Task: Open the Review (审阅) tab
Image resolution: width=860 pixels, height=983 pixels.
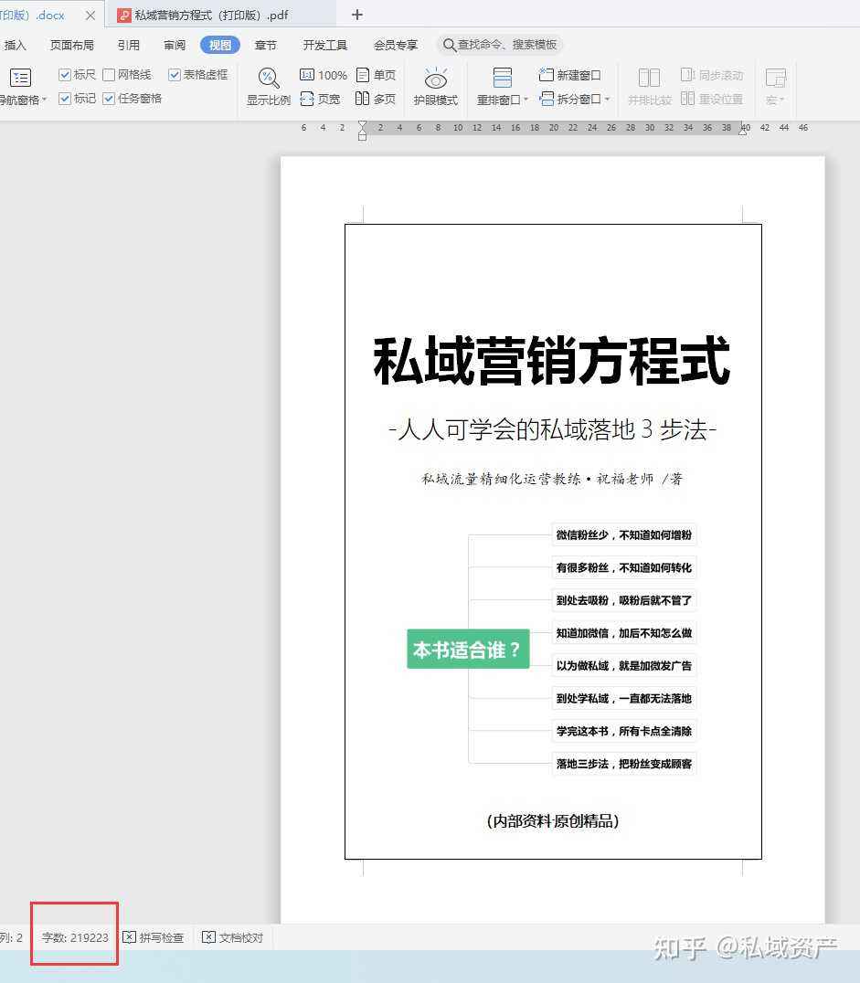Action: click(x=175, y=45)
